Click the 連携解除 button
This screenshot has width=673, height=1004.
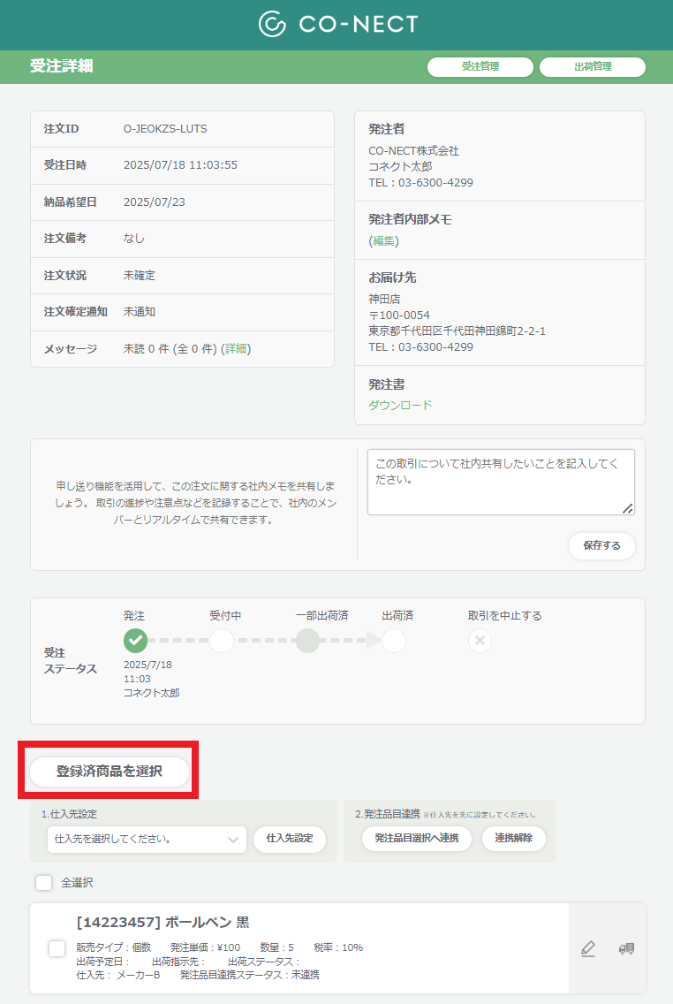[513, 838]
